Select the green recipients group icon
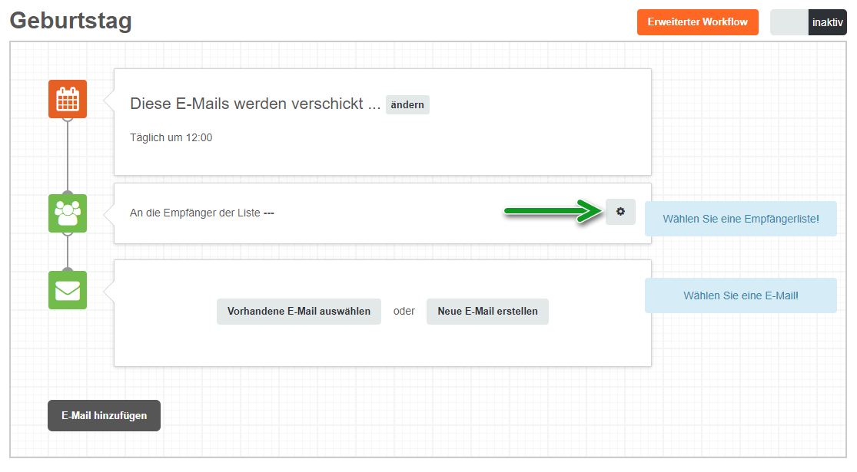Image resolution: width=857 pixels, height=472 pixels. pyautogui.click(x=67, y=213)
